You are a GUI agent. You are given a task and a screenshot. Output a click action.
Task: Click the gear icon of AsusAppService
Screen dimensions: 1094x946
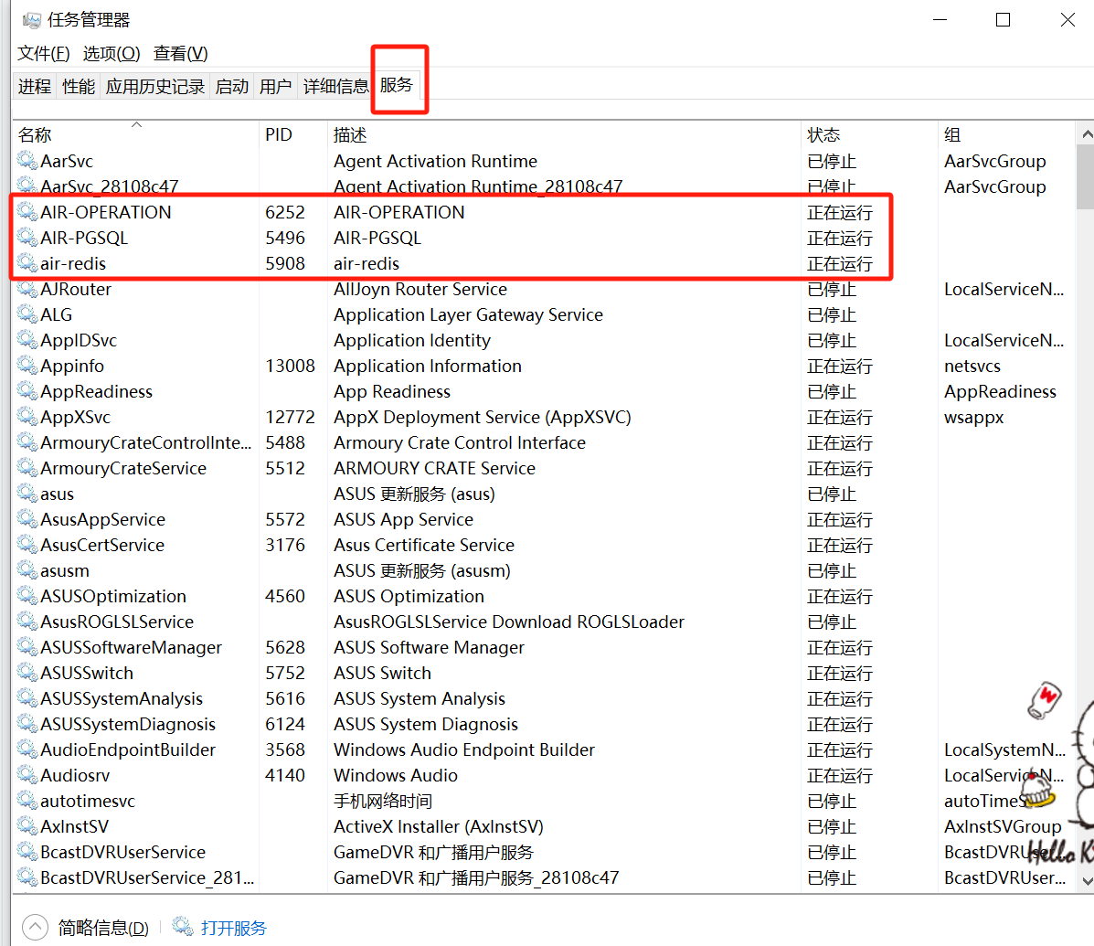tap(27, 519)
